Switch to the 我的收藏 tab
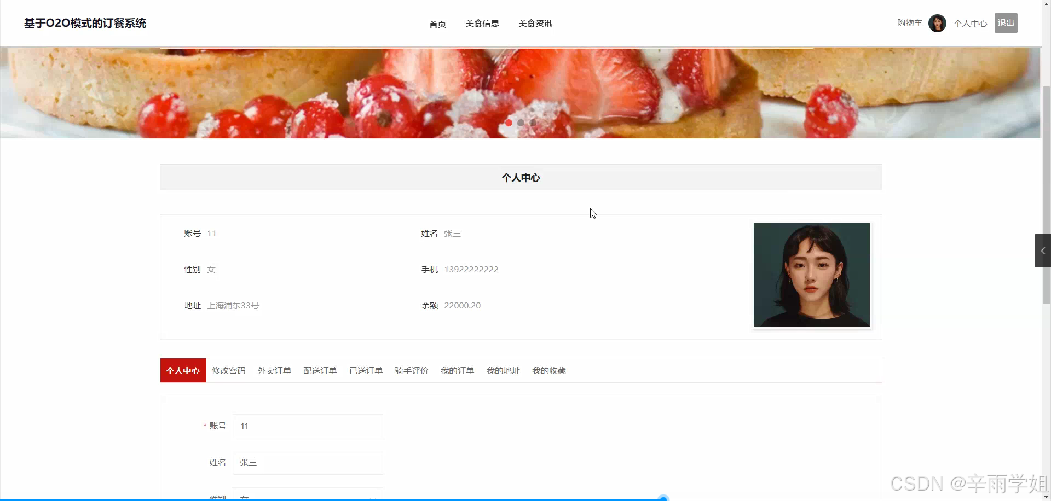This screenshot has width=1051, height=501. tap(549, 370)
